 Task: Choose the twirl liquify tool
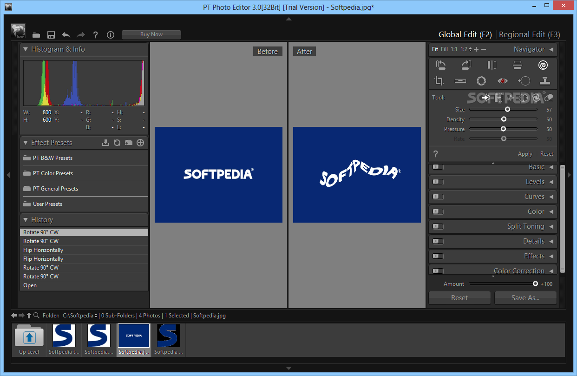(537, 98)
